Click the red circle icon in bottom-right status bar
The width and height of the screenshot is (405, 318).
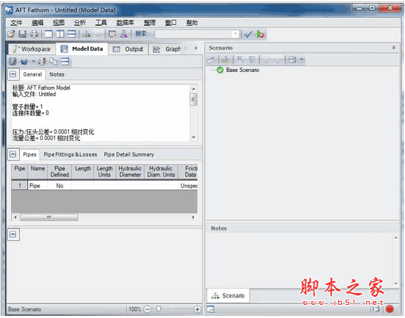(x=390, y=309)
